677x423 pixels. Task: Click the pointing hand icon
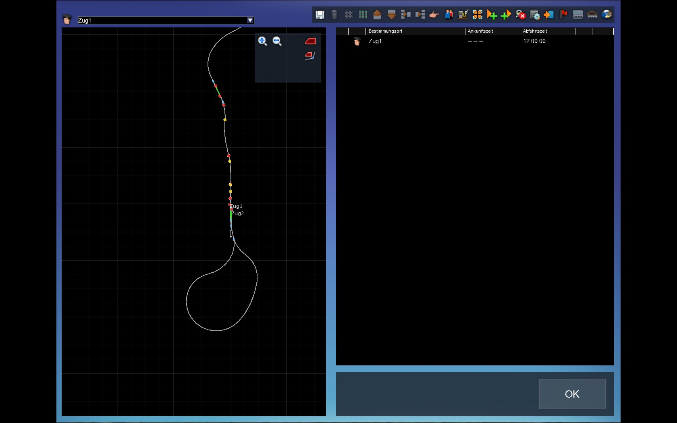coord(434,15)
